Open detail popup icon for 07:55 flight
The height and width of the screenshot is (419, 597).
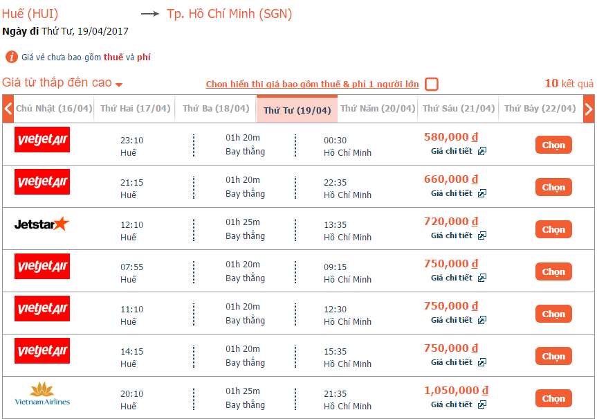(x=482, y=278)
